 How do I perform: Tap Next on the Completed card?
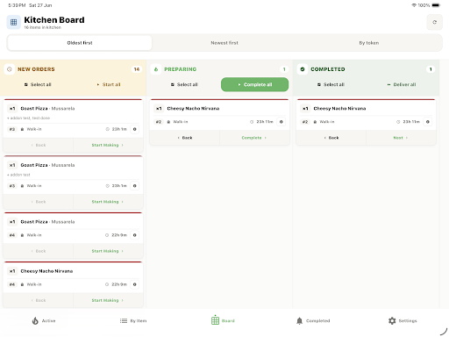tap(401, 138)
